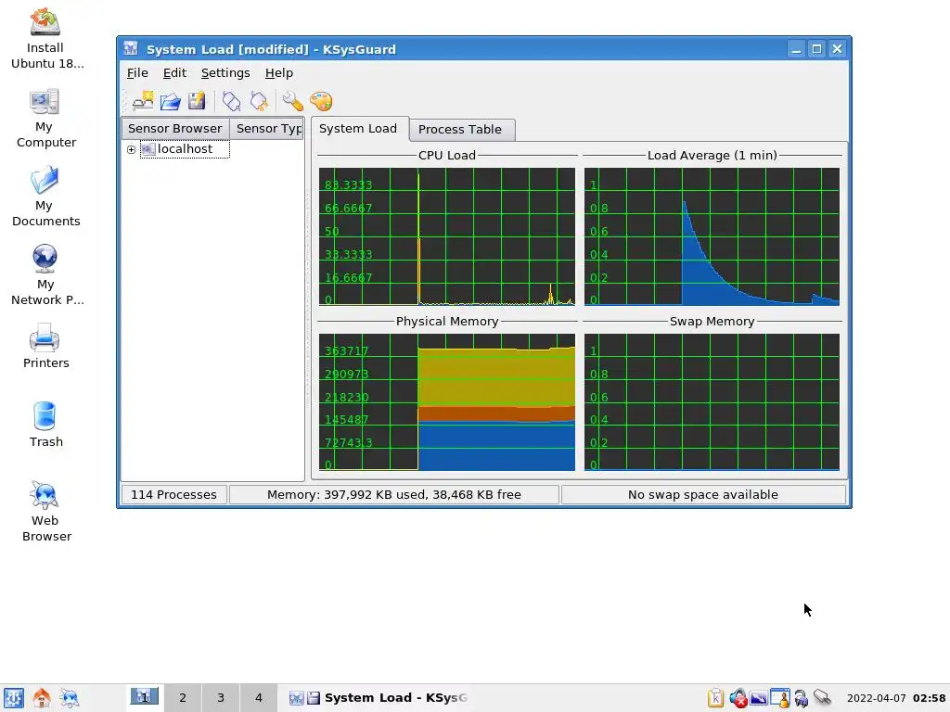Switch to the Process Table tab
The height and width of the screenshot is (712, 950).
click(460, 130)
